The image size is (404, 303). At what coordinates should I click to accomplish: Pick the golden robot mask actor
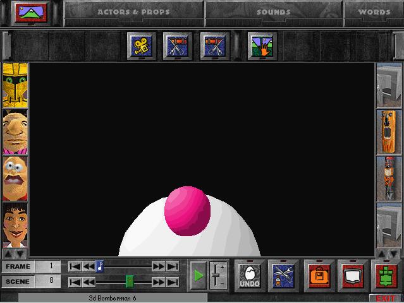(x=15, y=85)
